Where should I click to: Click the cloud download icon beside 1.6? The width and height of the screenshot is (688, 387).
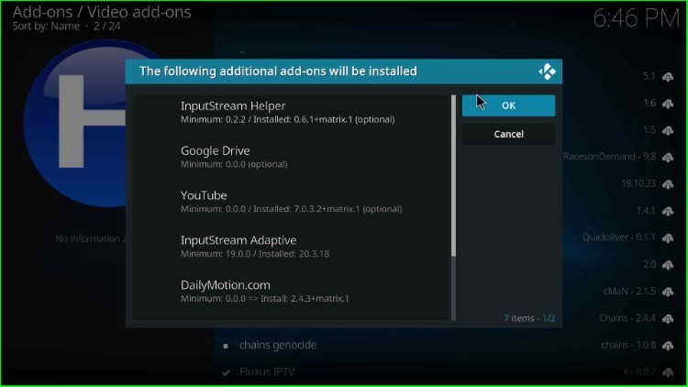[x=668, y=104]
